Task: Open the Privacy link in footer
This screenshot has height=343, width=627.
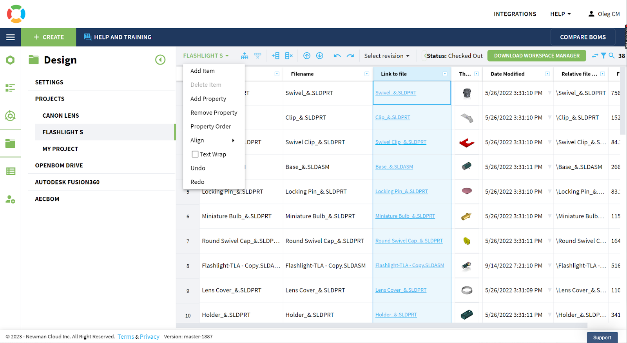Action: click(x=150, y=337)
